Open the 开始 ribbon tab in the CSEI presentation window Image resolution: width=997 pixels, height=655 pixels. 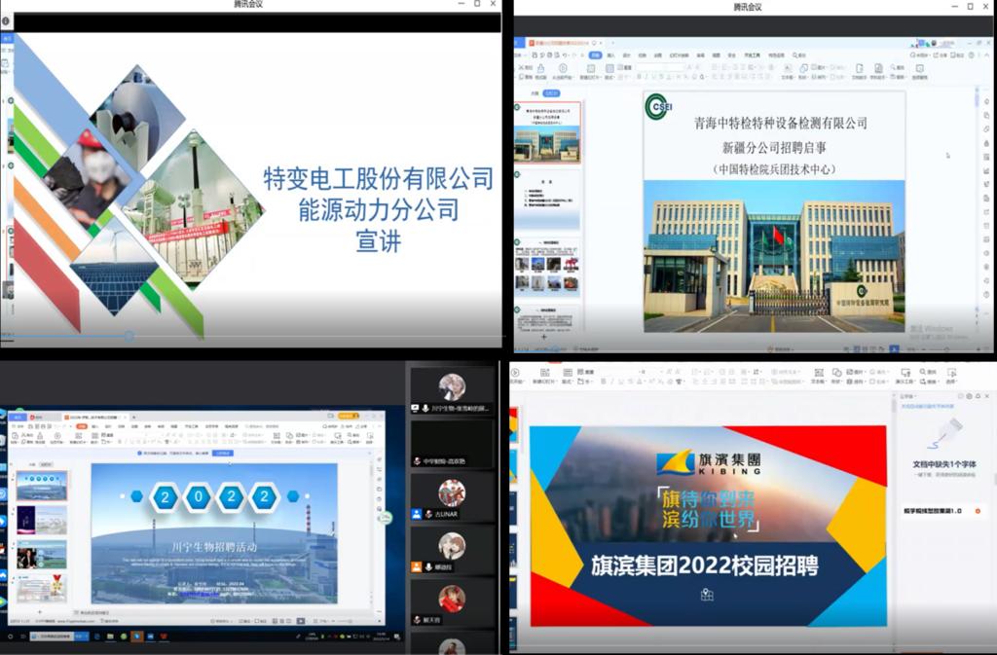point(595,55)
